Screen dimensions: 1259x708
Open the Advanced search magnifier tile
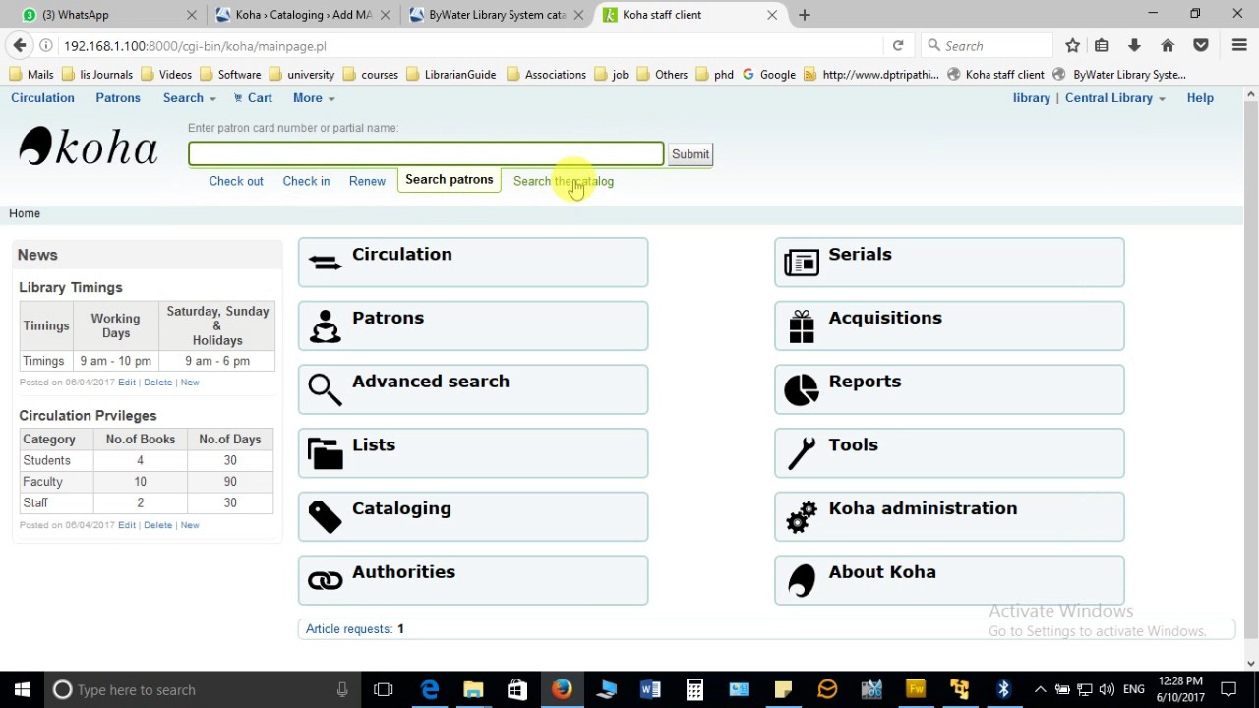coord(473,389)
